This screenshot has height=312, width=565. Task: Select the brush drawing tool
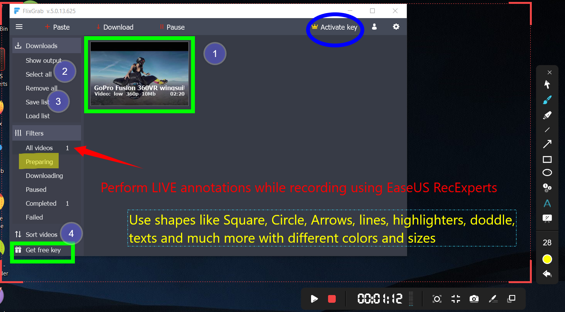547,100
